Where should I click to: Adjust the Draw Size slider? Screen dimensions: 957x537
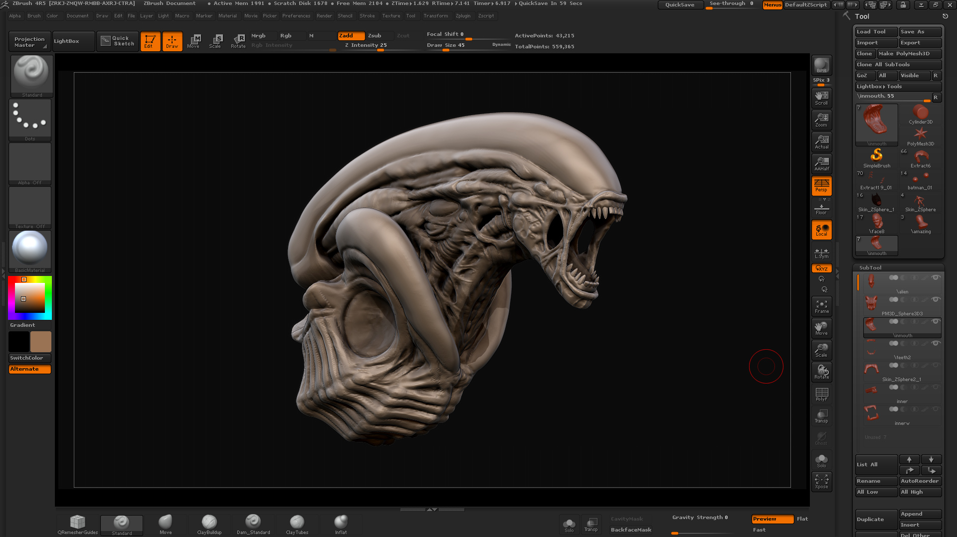click(468, 45)
